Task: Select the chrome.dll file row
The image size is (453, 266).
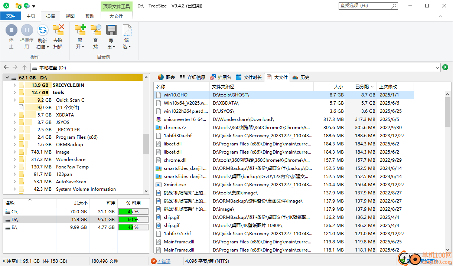Action: click(x=284, y=160)
